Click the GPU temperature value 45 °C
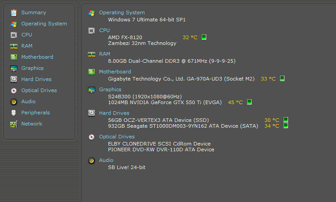This screenshot has height=202, width=336. click(x=235, y=102)
